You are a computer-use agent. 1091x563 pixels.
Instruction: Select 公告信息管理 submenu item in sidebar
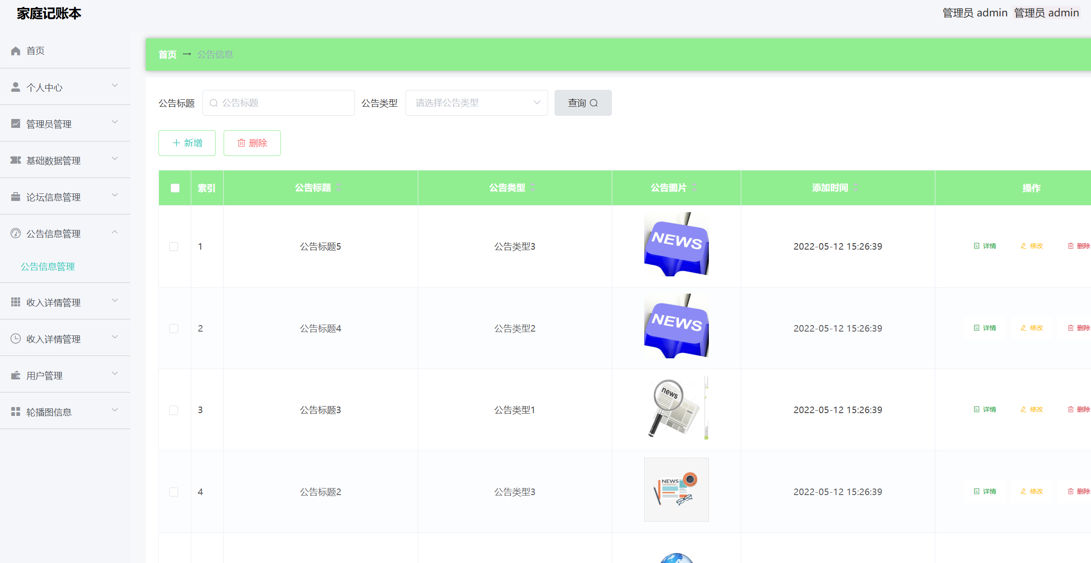[x=48, y=267]
